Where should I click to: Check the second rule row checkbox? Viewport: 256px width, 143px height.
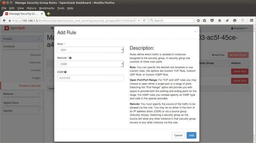coord(51,81)
